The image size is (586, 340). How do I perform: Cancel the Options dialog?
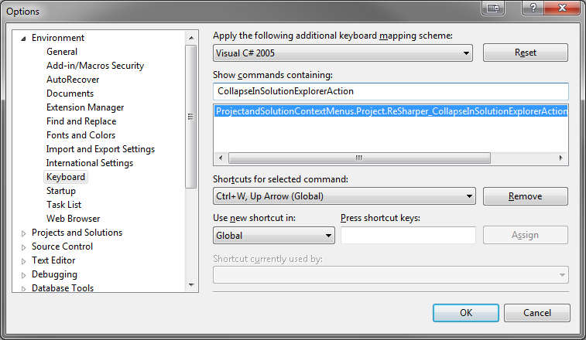tap(536, 313)
